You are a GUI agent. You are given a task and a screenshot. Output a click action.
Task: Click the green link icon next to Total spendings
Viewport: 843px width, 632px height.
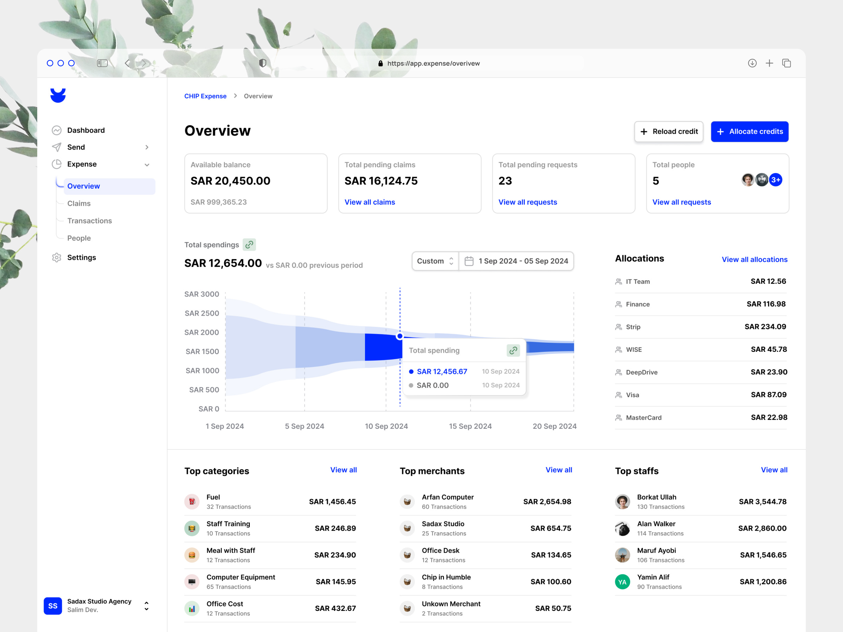(x=250, y=245)
